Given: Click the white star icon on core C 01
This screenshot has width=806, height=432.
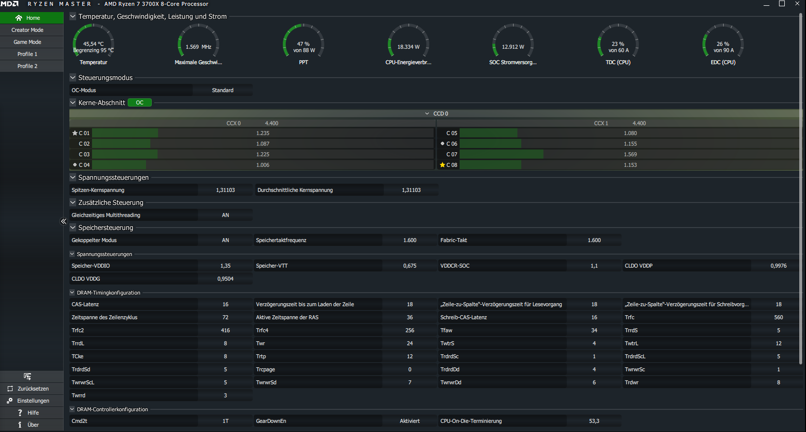Looking at the screenshot, I should 75,133.
